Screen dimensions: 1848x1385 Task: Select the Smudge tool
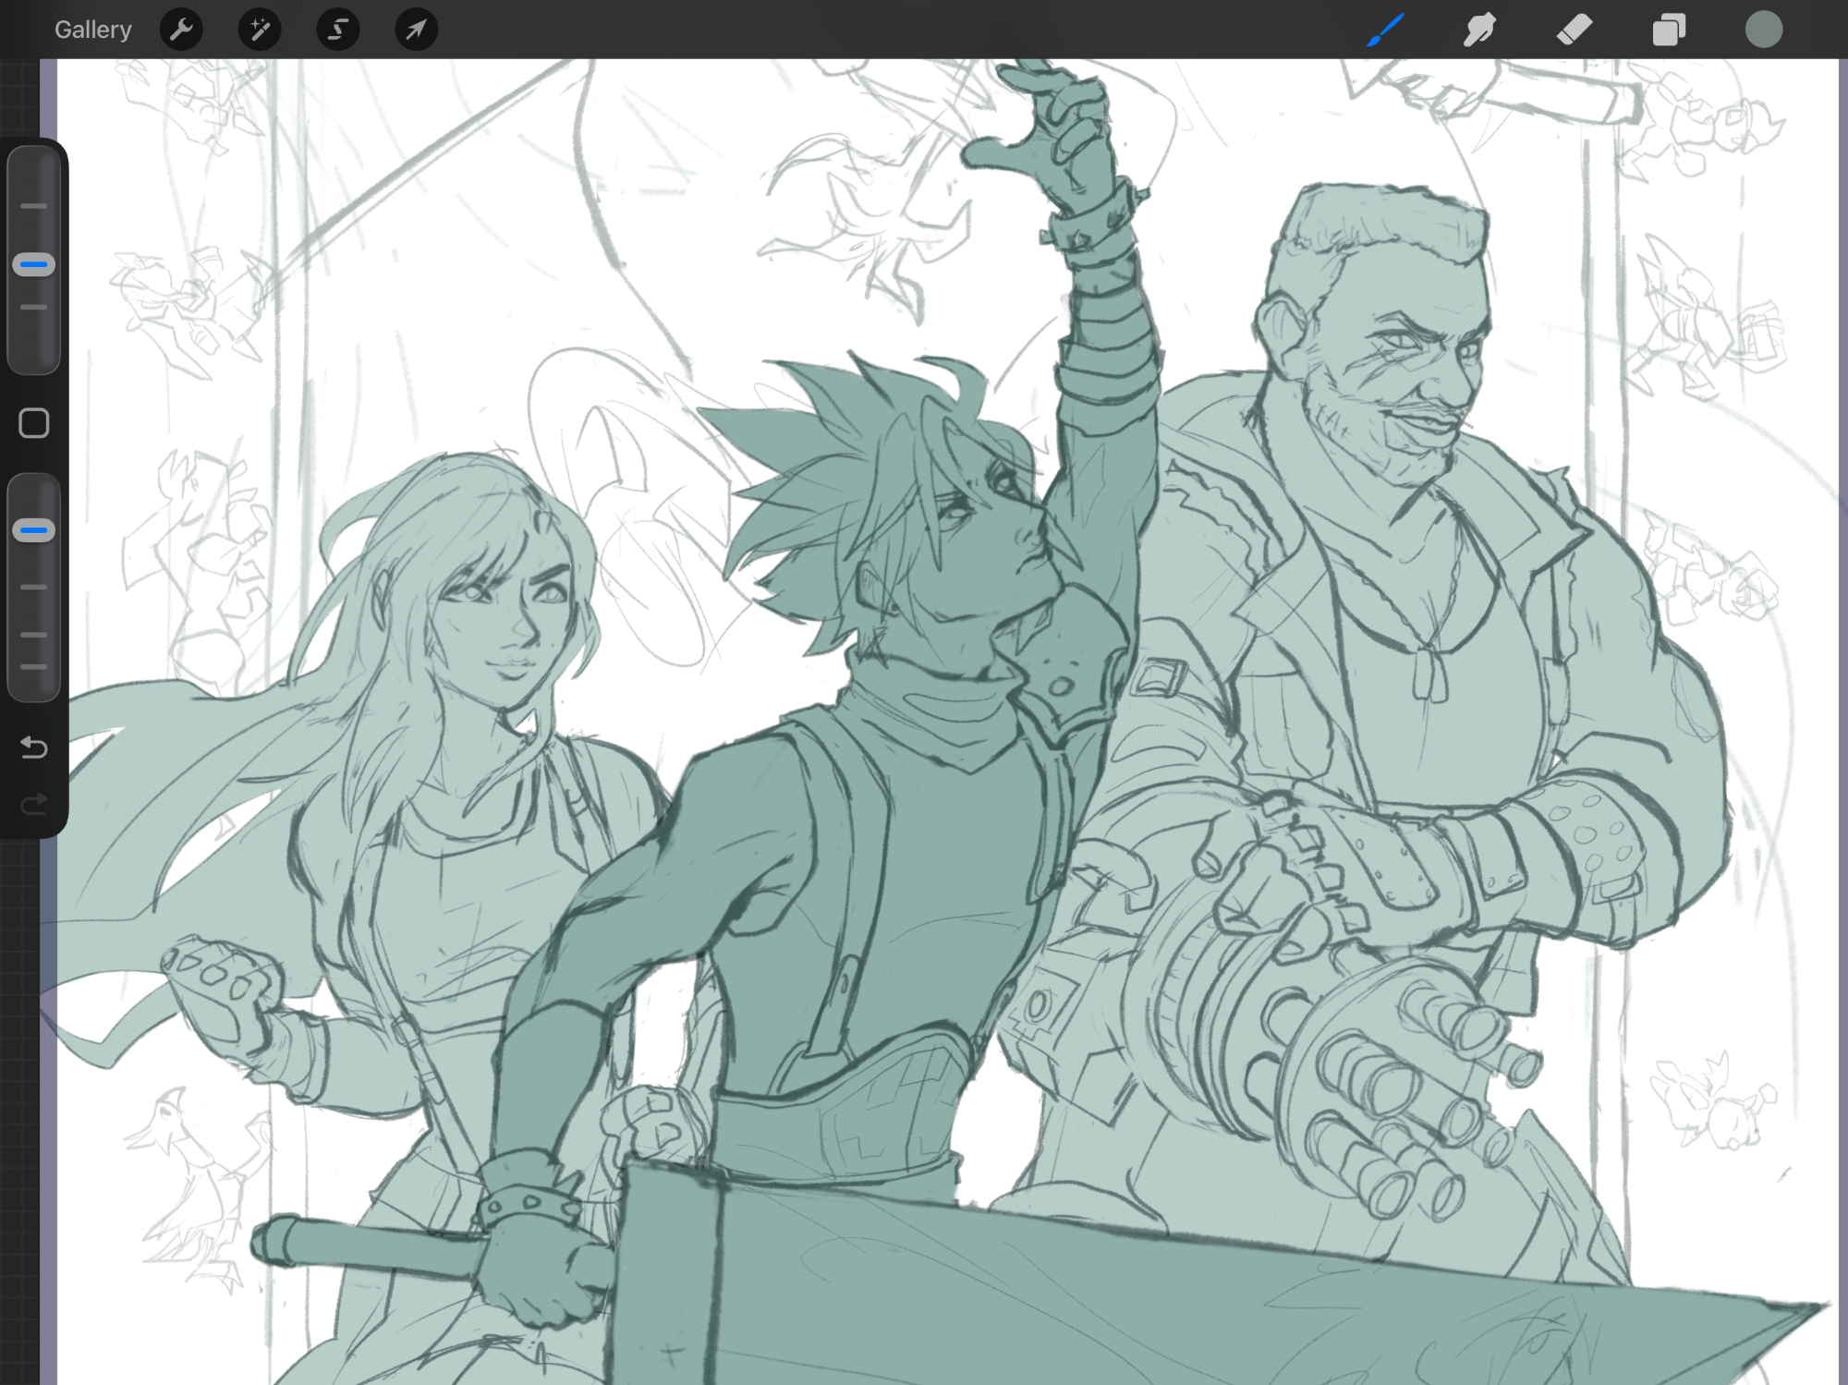pyautogui.click(x=1479, y=30)
